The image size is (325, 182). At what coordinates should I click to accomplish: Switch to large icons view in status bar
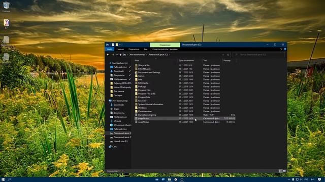click(x=284, y=171)
